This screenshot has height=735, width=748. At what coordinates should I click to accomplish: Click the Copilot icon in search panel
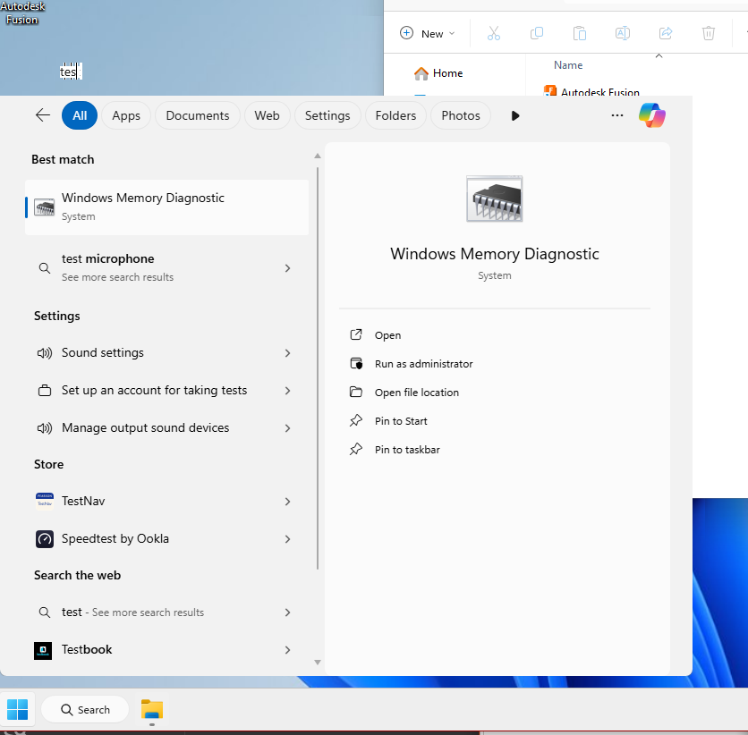(x=651, y=115)
